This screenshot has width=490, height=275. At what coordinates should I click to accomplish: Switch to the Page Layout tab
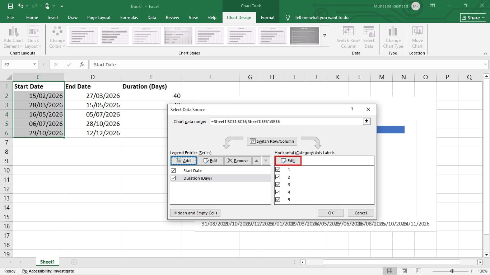(99, 18)
